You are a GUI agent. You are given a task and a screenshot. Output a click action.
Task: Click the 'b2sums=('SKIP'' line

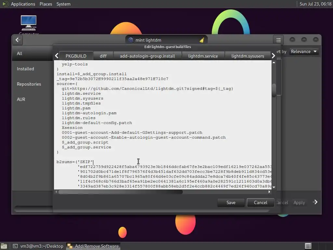(75, 162)
